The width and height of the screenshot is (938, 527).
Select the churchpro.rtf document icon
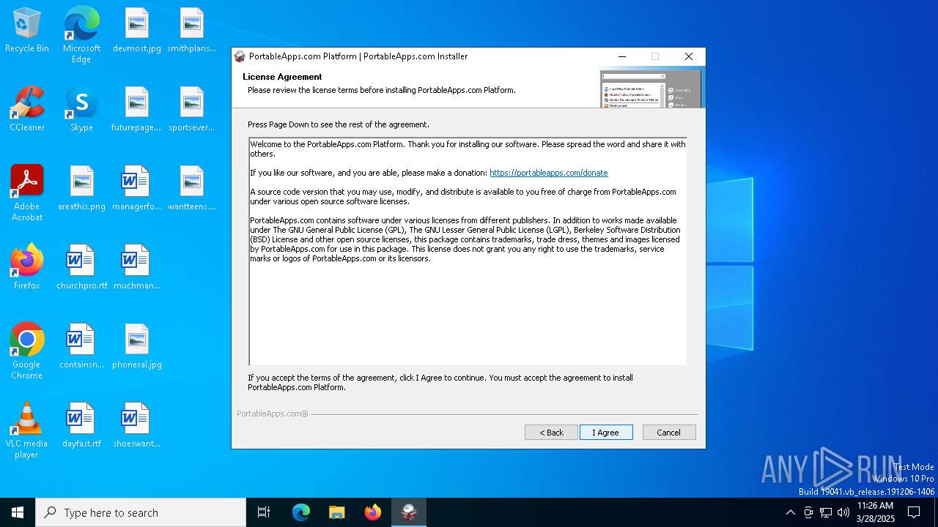(81, 268)
